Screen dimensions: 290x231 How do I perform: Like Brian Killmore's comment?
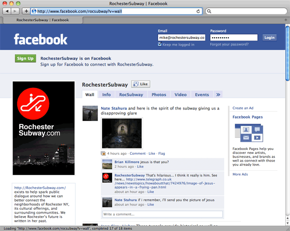tap(140, 166)
